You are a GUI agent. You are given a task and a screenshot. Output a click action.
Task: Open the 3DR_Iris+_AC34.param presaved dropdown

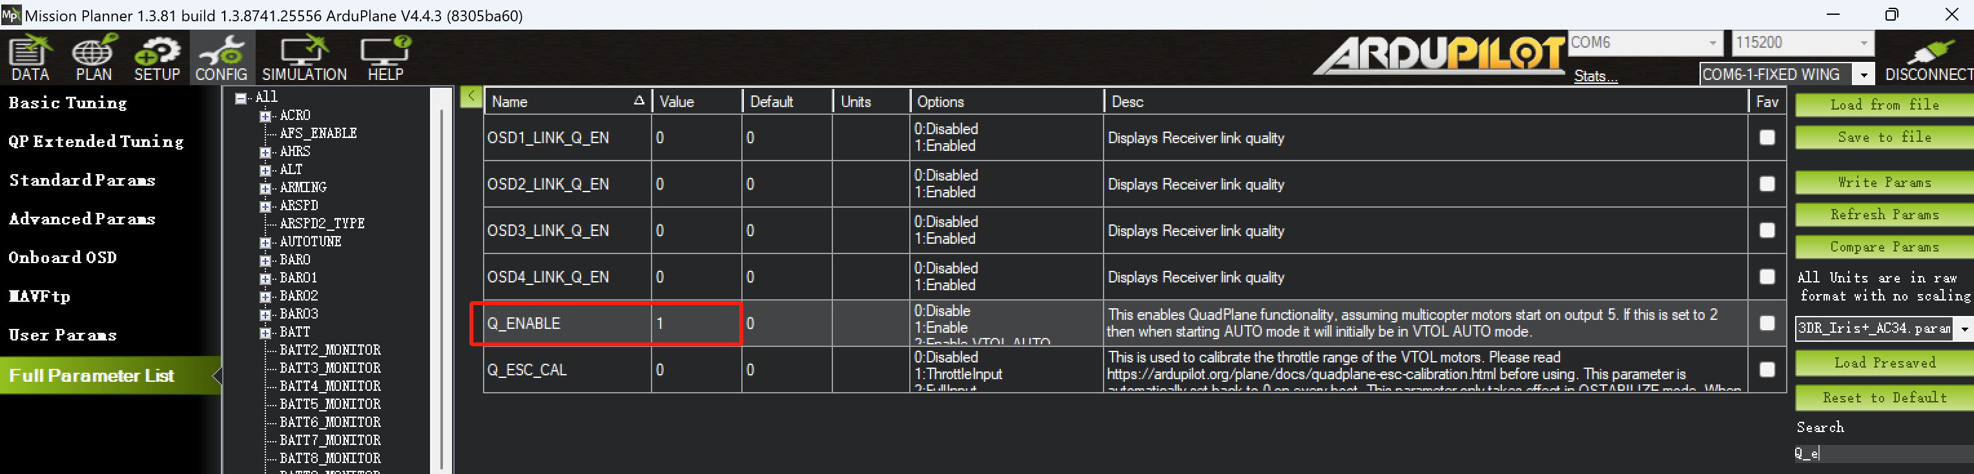1964,328
